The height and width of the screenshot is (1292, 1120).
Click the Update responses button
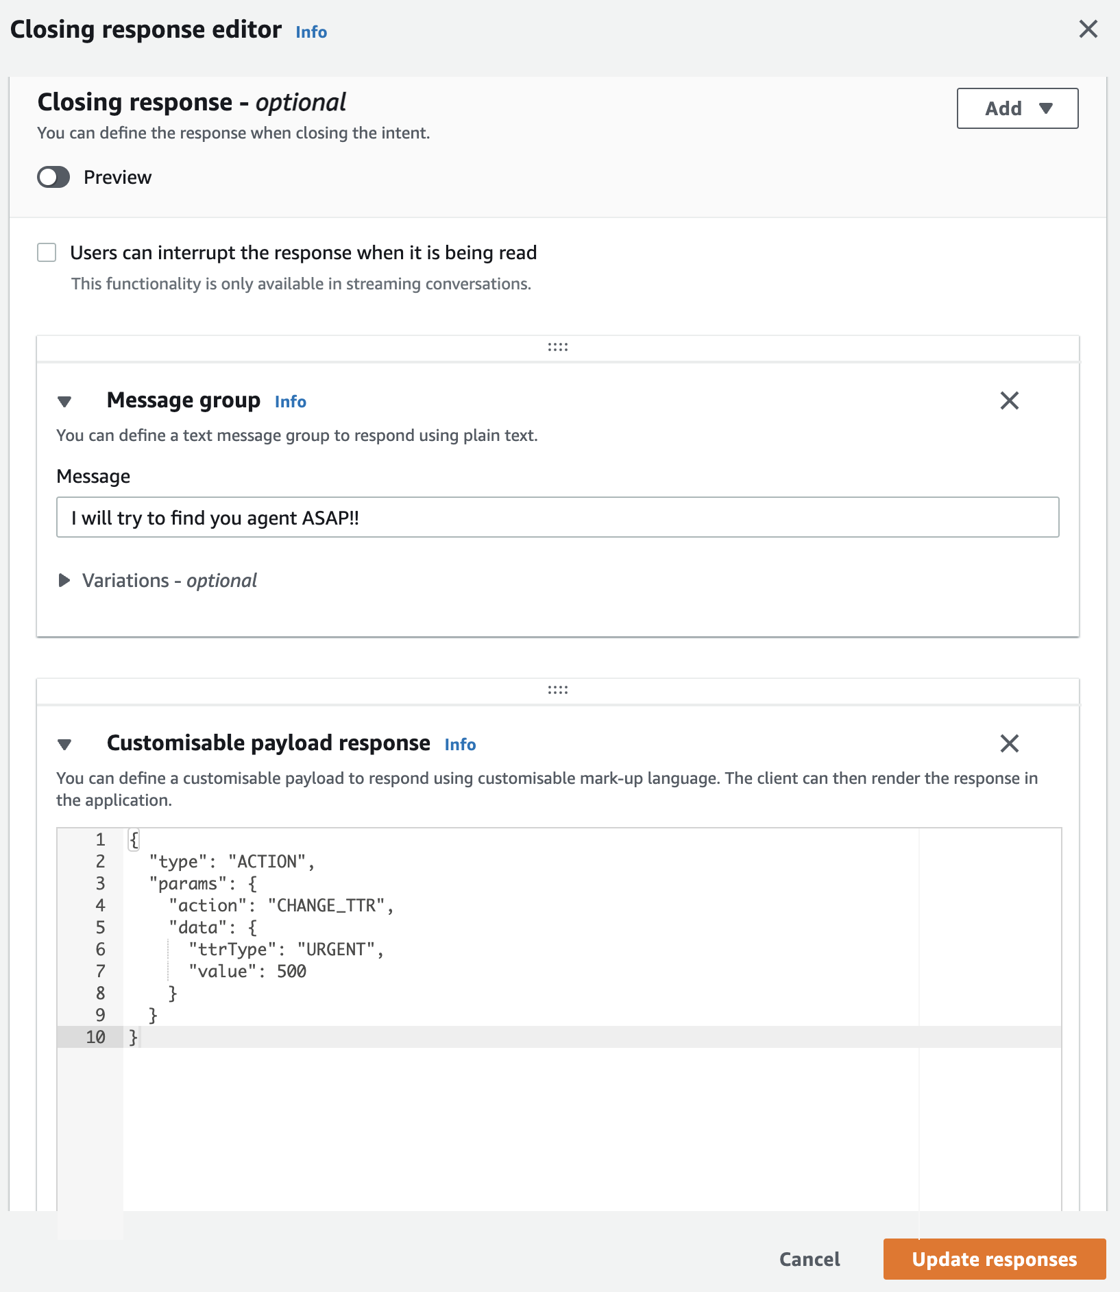(x=995, y=1259)
